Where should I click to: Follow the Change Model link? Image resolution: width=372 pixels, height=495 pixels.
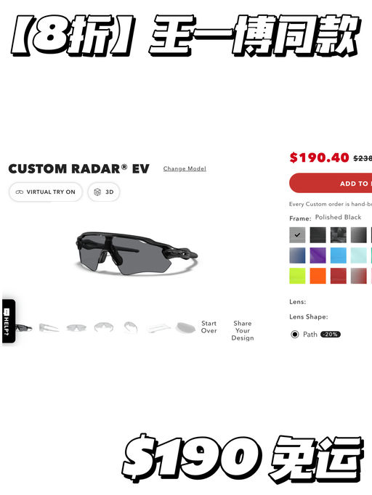click(185, 168)
